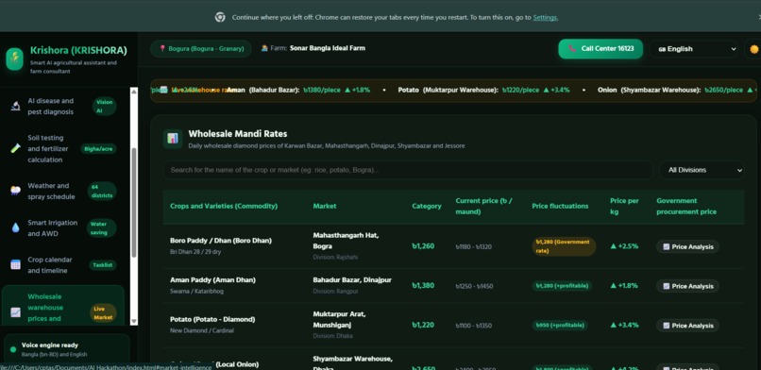Click Mahasthangarh Hat, Bogra market cell
Image resolution: width=761 pixels, height=370 pixels.
[346, 241]
